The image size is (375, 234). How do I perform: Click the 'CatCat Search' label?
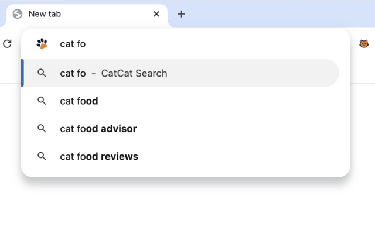coord(134,73)
